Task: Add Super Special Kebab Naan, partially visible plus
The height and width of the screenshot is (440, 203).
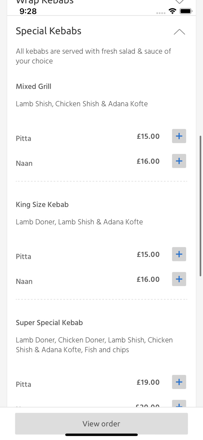Action: (179, 404)
